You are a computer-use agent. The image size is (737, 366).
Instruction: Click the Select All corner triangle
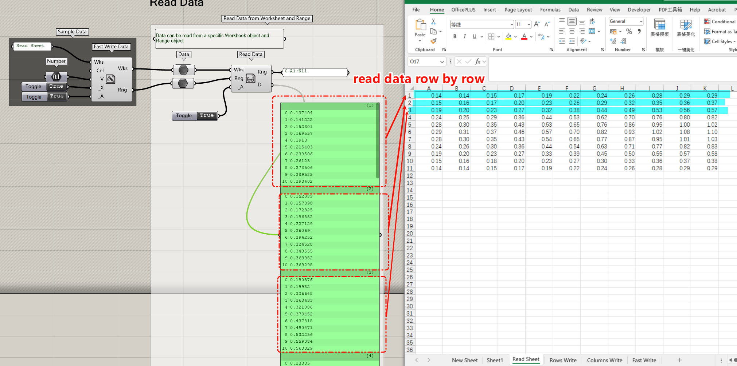[x=411, y=88]
